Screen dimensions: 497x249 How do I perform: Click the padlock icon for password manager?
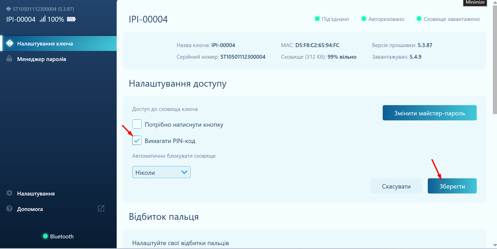tap(9, 59)
